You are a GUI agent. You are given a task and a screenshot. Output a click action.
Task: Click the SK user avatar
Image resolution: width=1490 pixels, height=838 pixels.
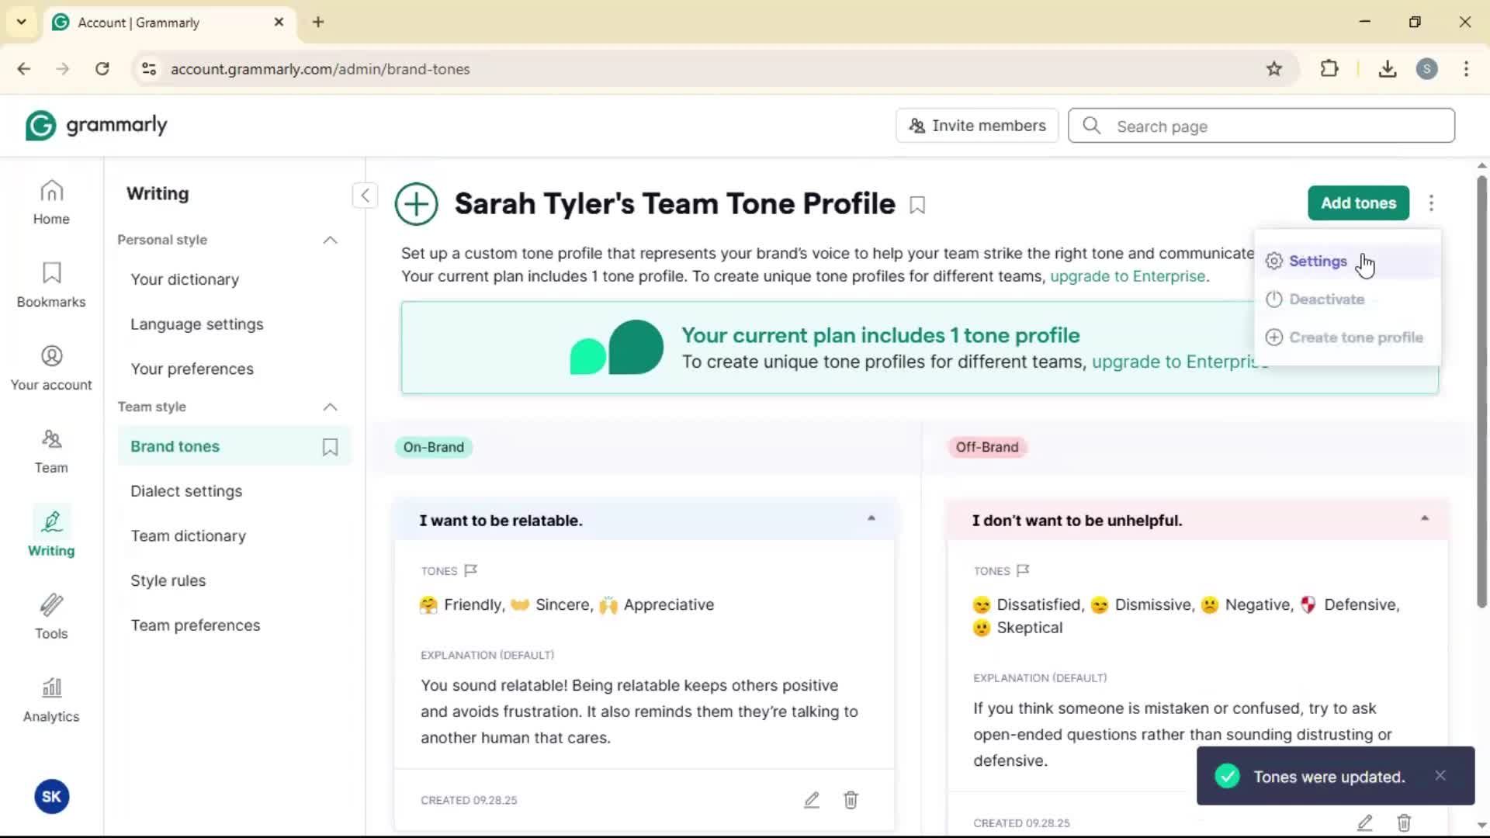pyautogui.click(x=52, y=796)
